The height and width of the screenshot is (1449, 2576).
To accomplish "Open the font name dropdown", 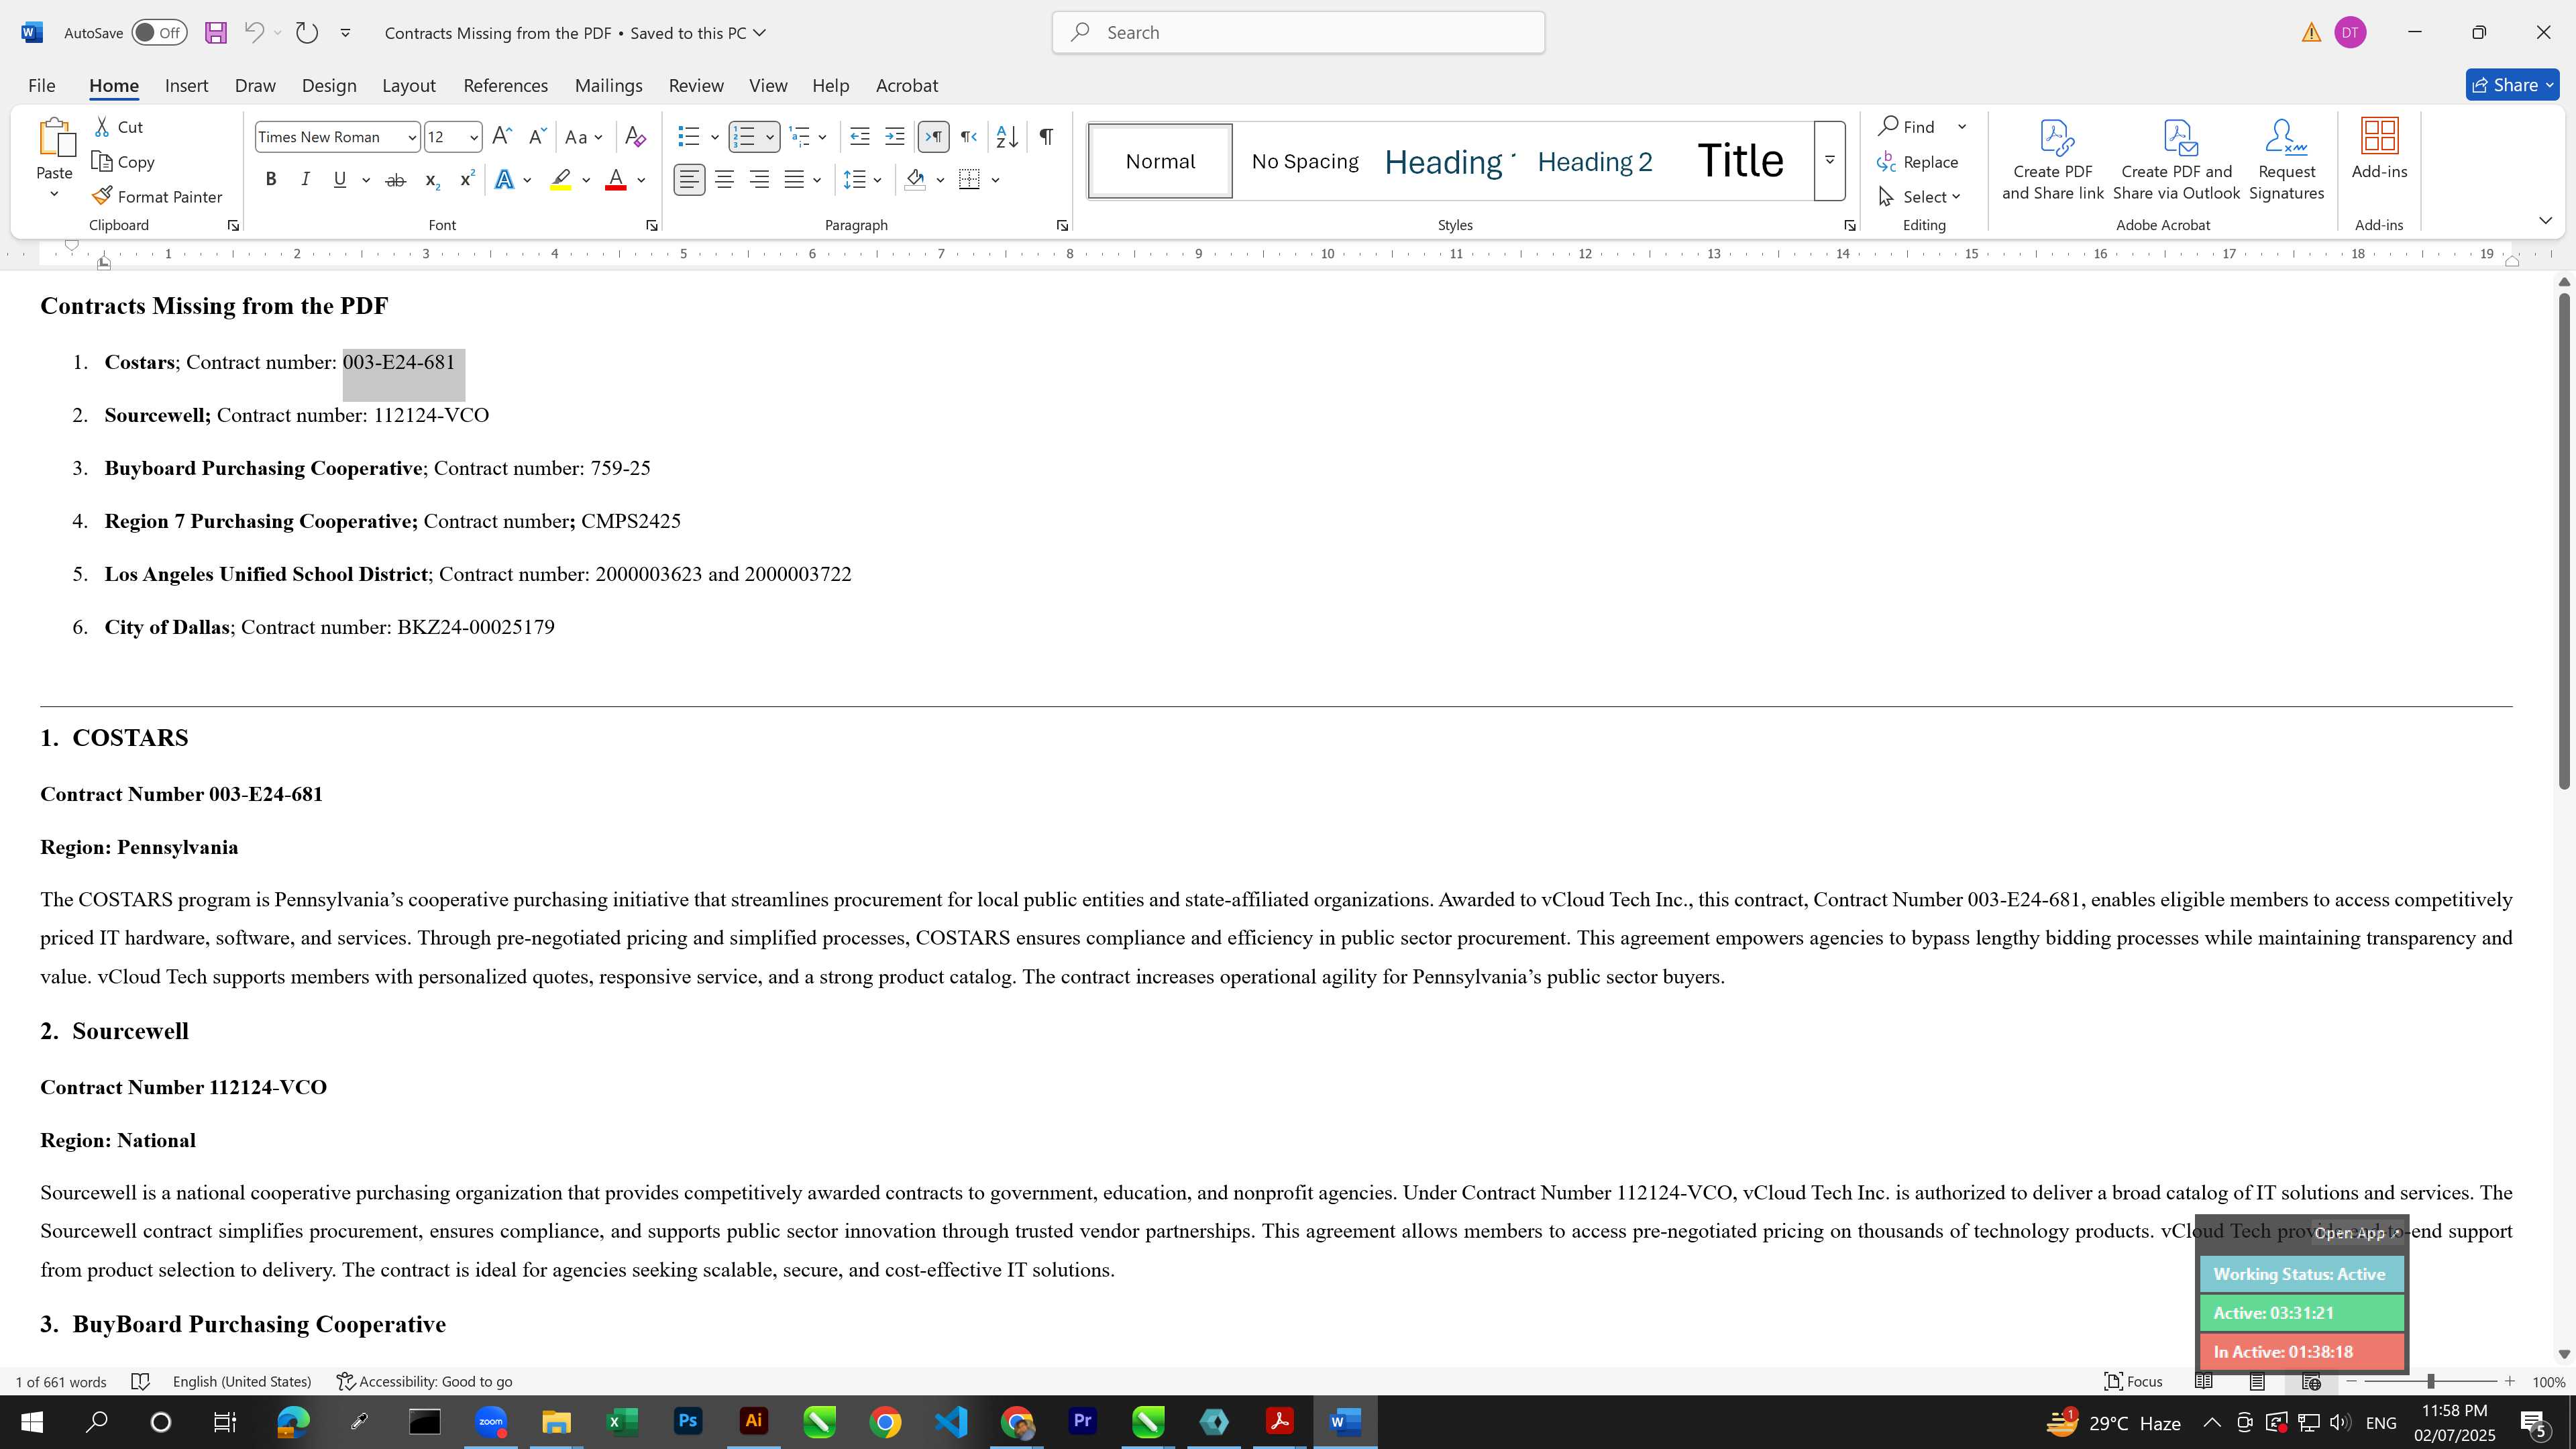I will [411, 137].
